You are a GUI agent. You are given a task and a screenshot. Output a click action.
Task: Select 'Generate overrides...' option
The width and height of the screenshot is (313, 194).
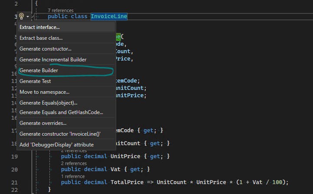(43, 123)
